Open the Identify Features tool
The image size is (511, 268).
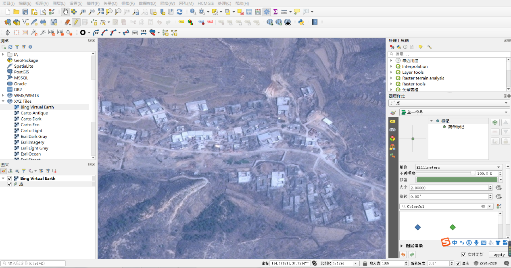193,12
